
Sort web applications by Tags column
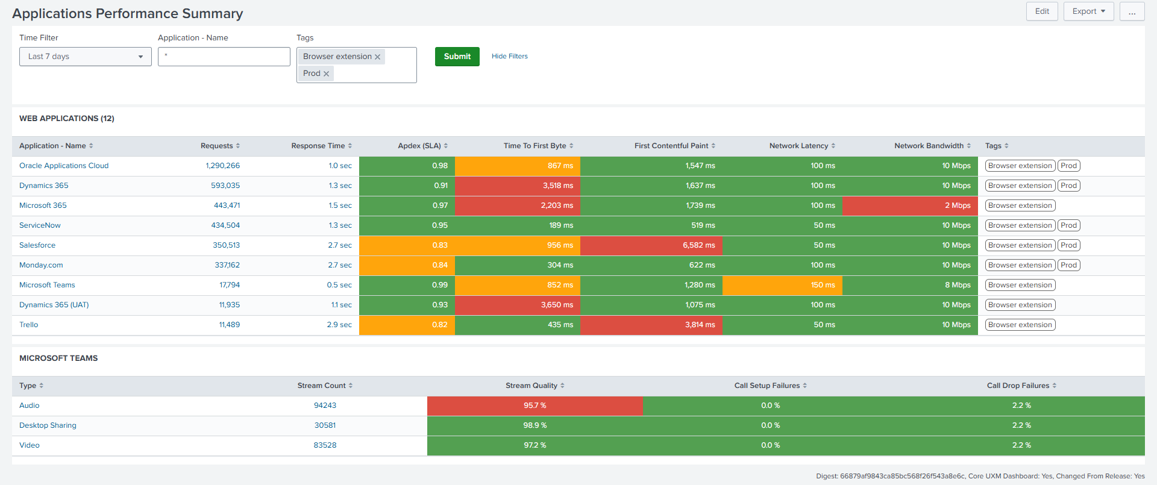pos(997,146)
